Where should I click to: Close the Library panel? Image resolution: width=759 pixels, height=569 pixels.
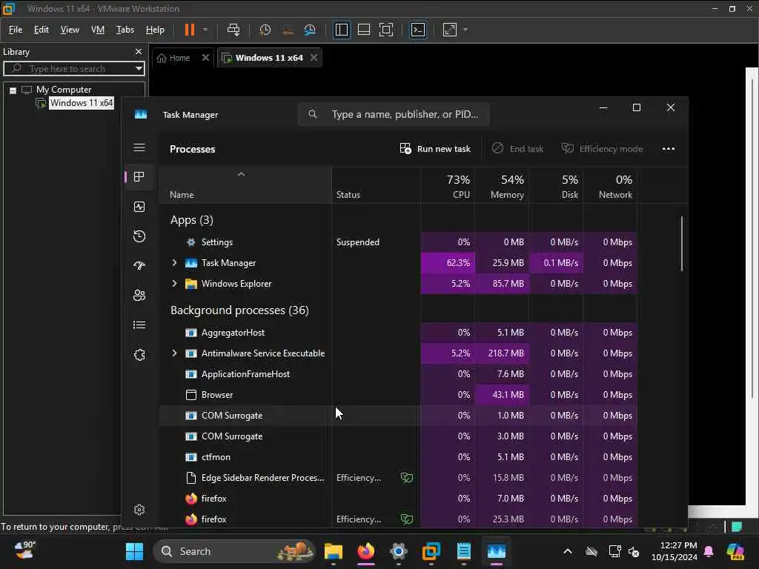[139, 52]
